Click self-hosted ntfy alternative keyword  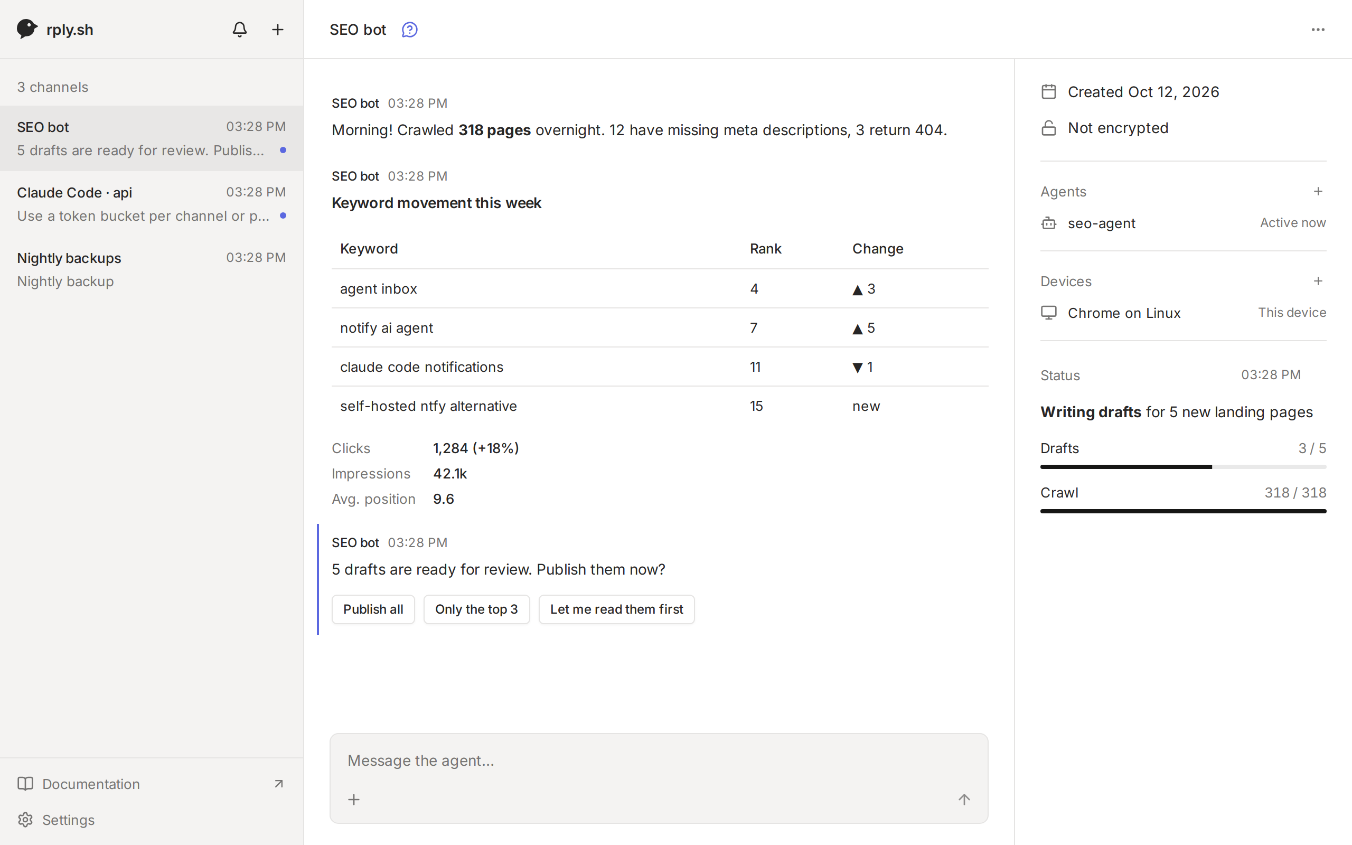click(x=428, y=406)
